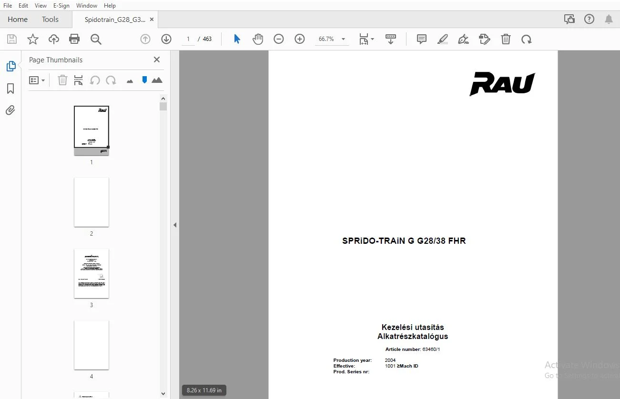
Task: Click the 'SPRiDO-TRAiN G G28/38 FHR' title text
Action: click(x=404, y=241)
